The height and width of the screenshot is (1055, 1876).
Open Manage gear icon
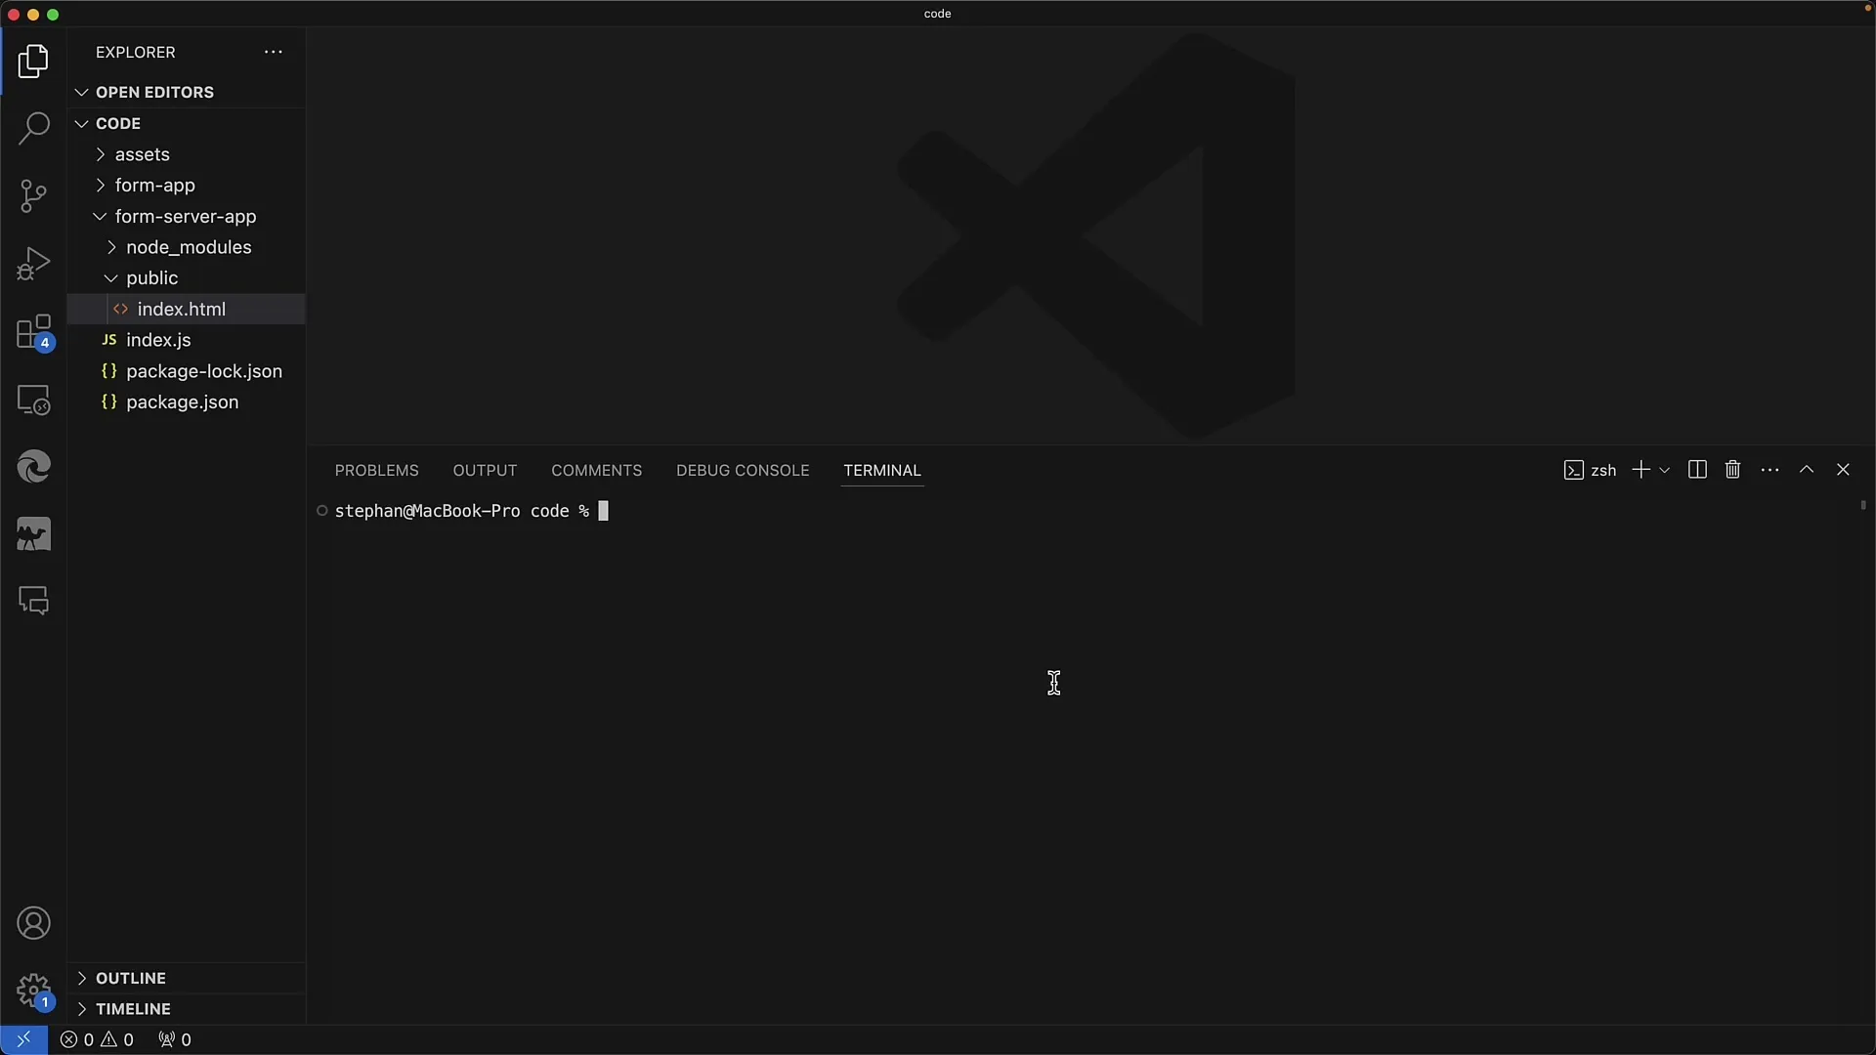tap(33, 991)
